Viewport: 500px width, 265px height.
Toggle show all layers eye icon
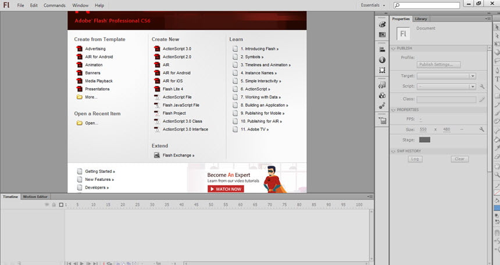point(47,205)
